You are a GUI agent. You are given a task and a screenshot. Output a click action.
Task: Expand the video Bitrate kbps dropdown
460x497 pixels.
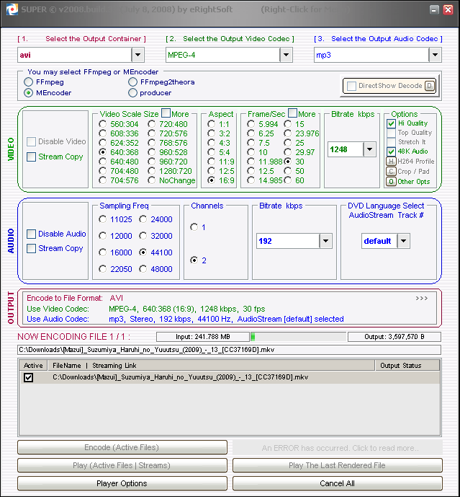point(369,149)
